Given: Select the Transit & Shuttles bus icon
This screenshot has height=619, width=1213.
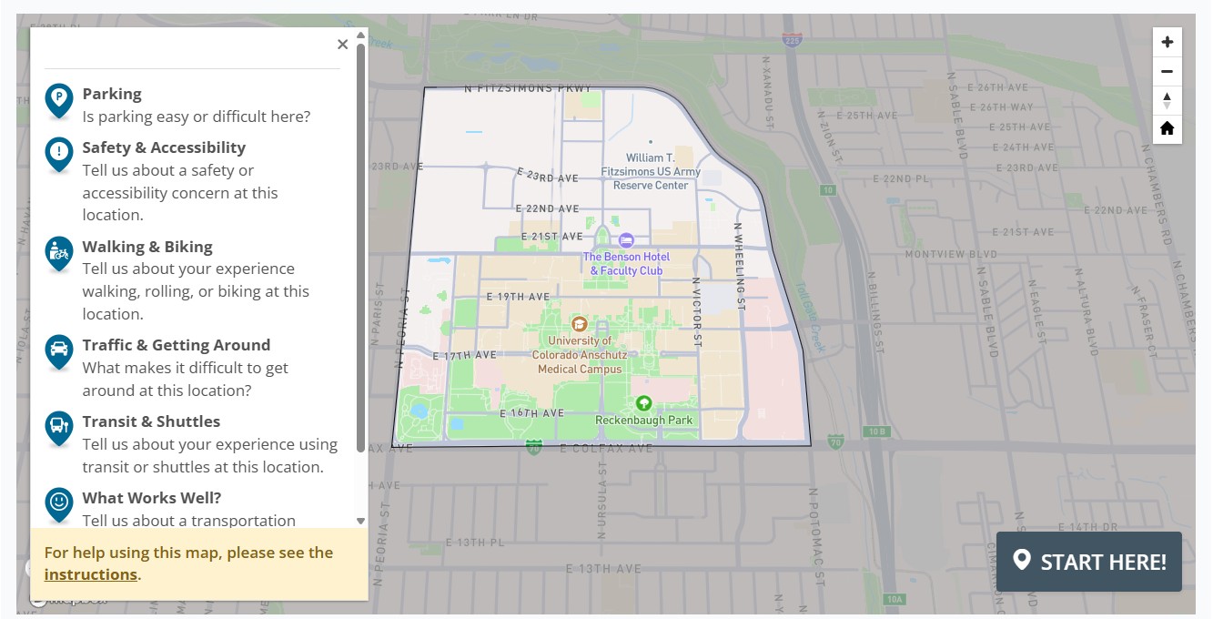Looking at the screenshot, I should tap(59, 429).
